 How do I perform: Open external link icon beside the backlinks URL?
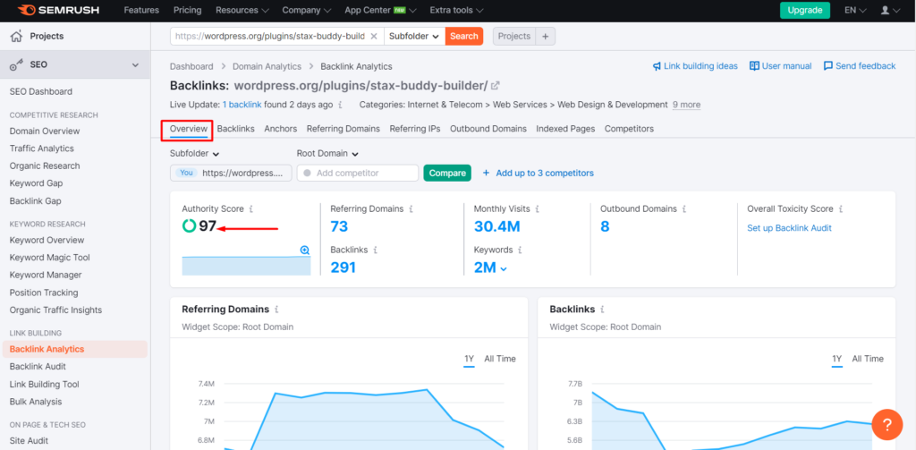click(x=496, y=85)
